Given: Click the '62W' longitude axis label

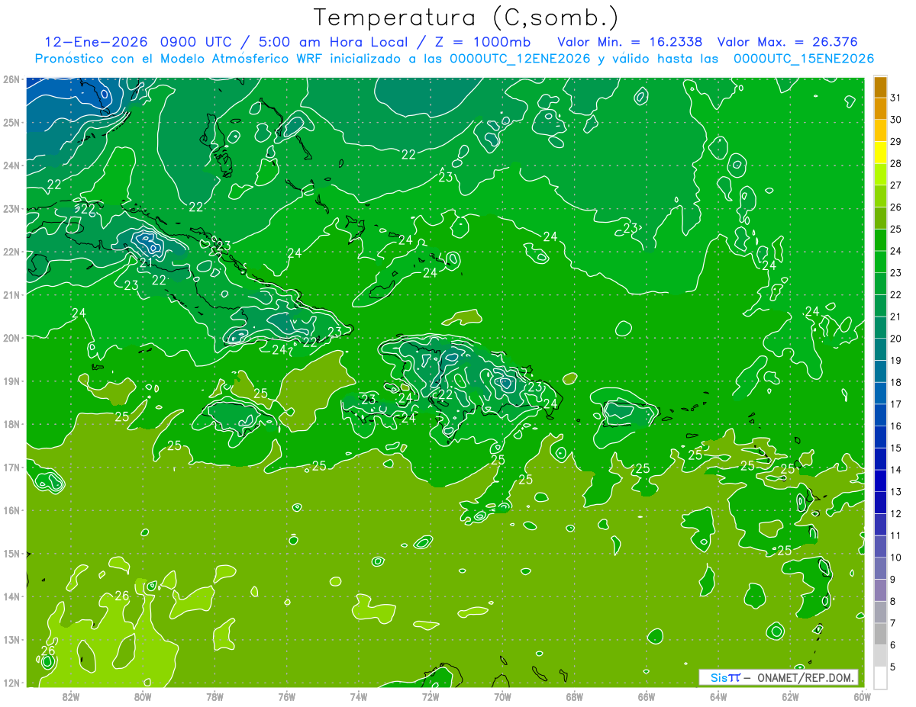Looking at the screenshot, I should (791, 696).
